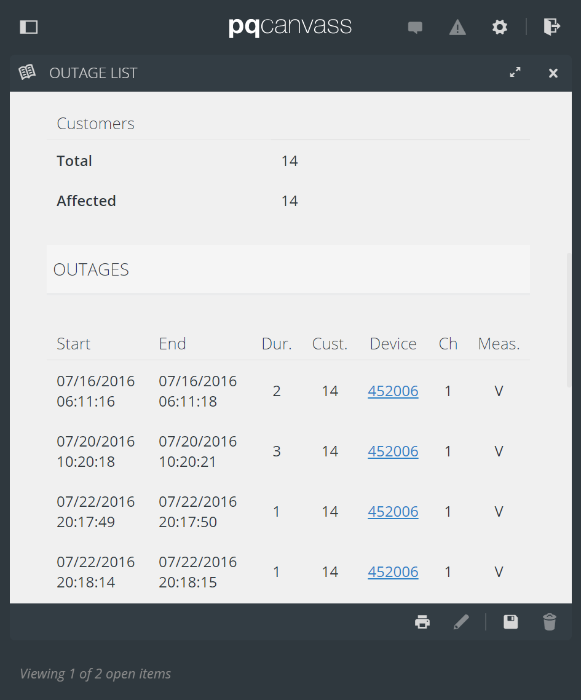This screenshot has height=700, width=581.
Task: Close the OUTAGE LIST window
Action: pos(553,73)
